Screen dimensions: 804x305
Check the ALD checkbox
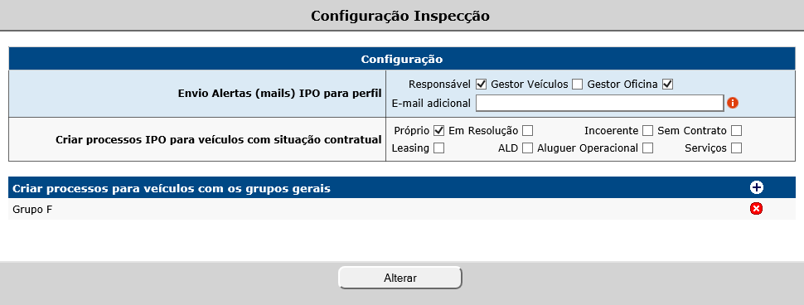528,148
